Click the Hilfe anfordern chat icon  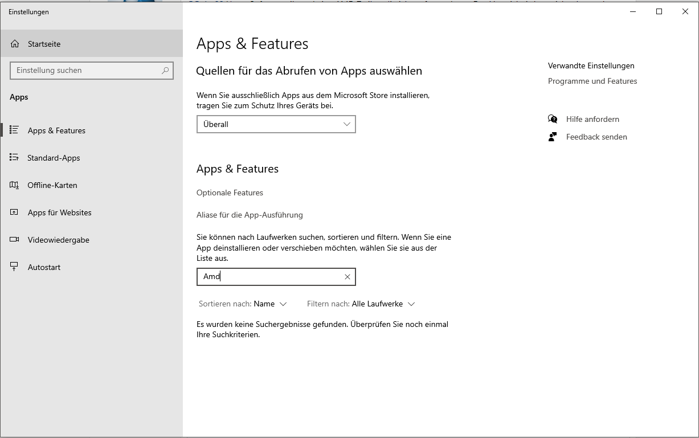tap(553, 119)
